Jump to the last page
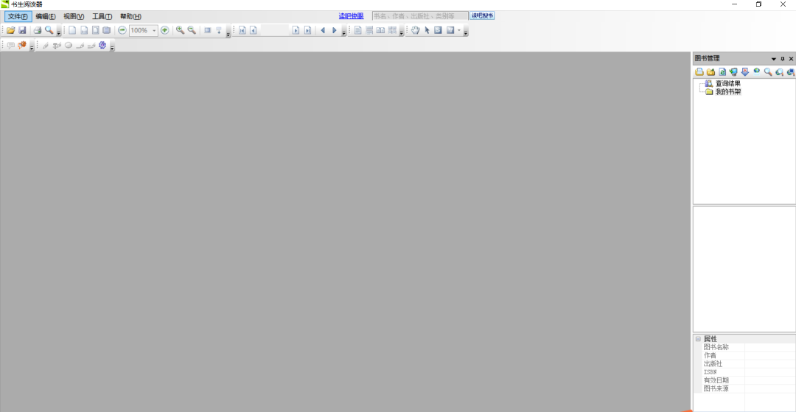Image resolution: width=796 pixels, height=412 pixels. point(307,30)
